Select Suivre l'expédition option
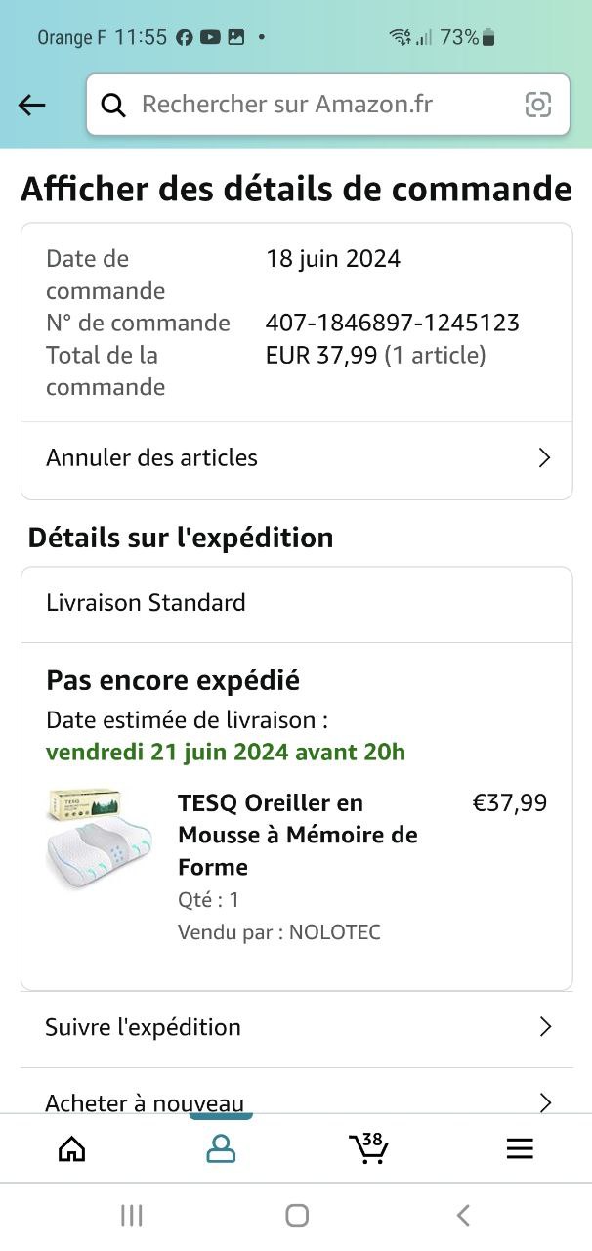This screenshot has height=1251, width=592. pos(143,1027)
